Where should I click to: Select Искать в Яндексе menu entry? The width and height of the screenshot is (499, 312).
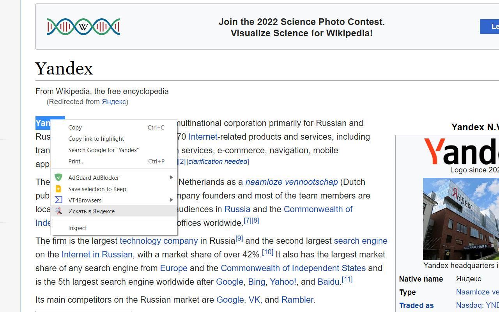coord(114,211)
